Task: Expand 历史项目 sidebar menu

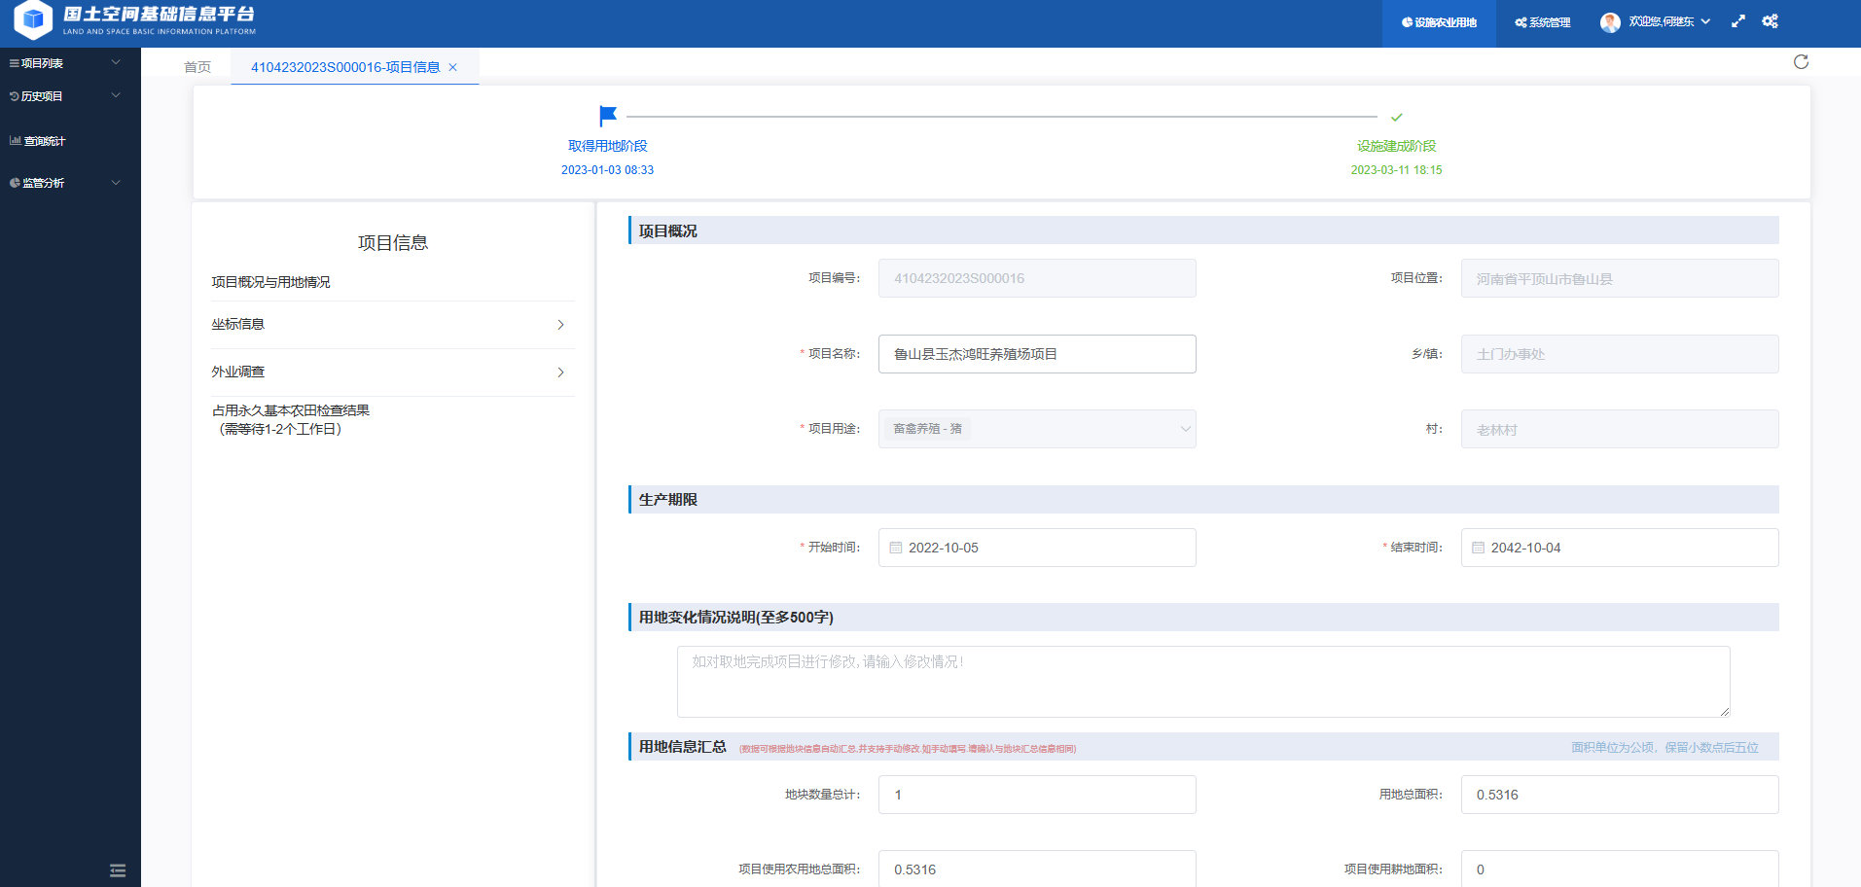Action: coord(70,96)
